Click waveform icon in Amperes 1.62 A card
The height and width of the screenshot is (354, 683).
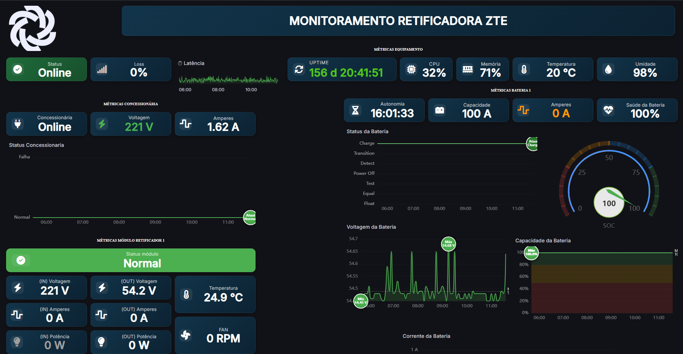[x=186, y=124]
